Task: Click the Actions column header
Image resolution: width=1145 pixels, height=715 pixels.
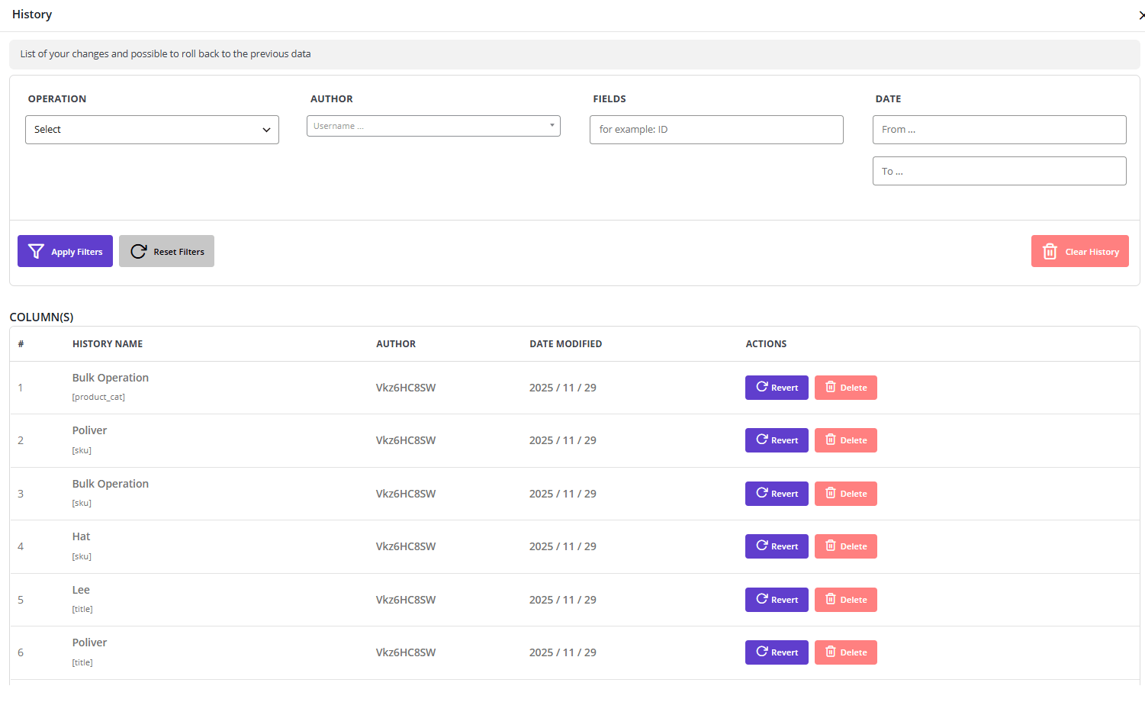Action: (766, 344)
